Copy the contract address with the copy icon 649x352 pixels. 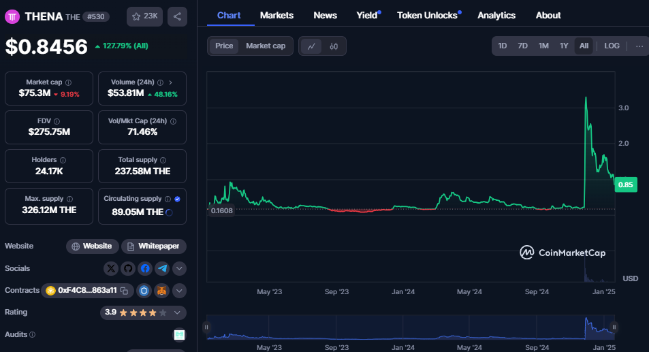[124, 291]
